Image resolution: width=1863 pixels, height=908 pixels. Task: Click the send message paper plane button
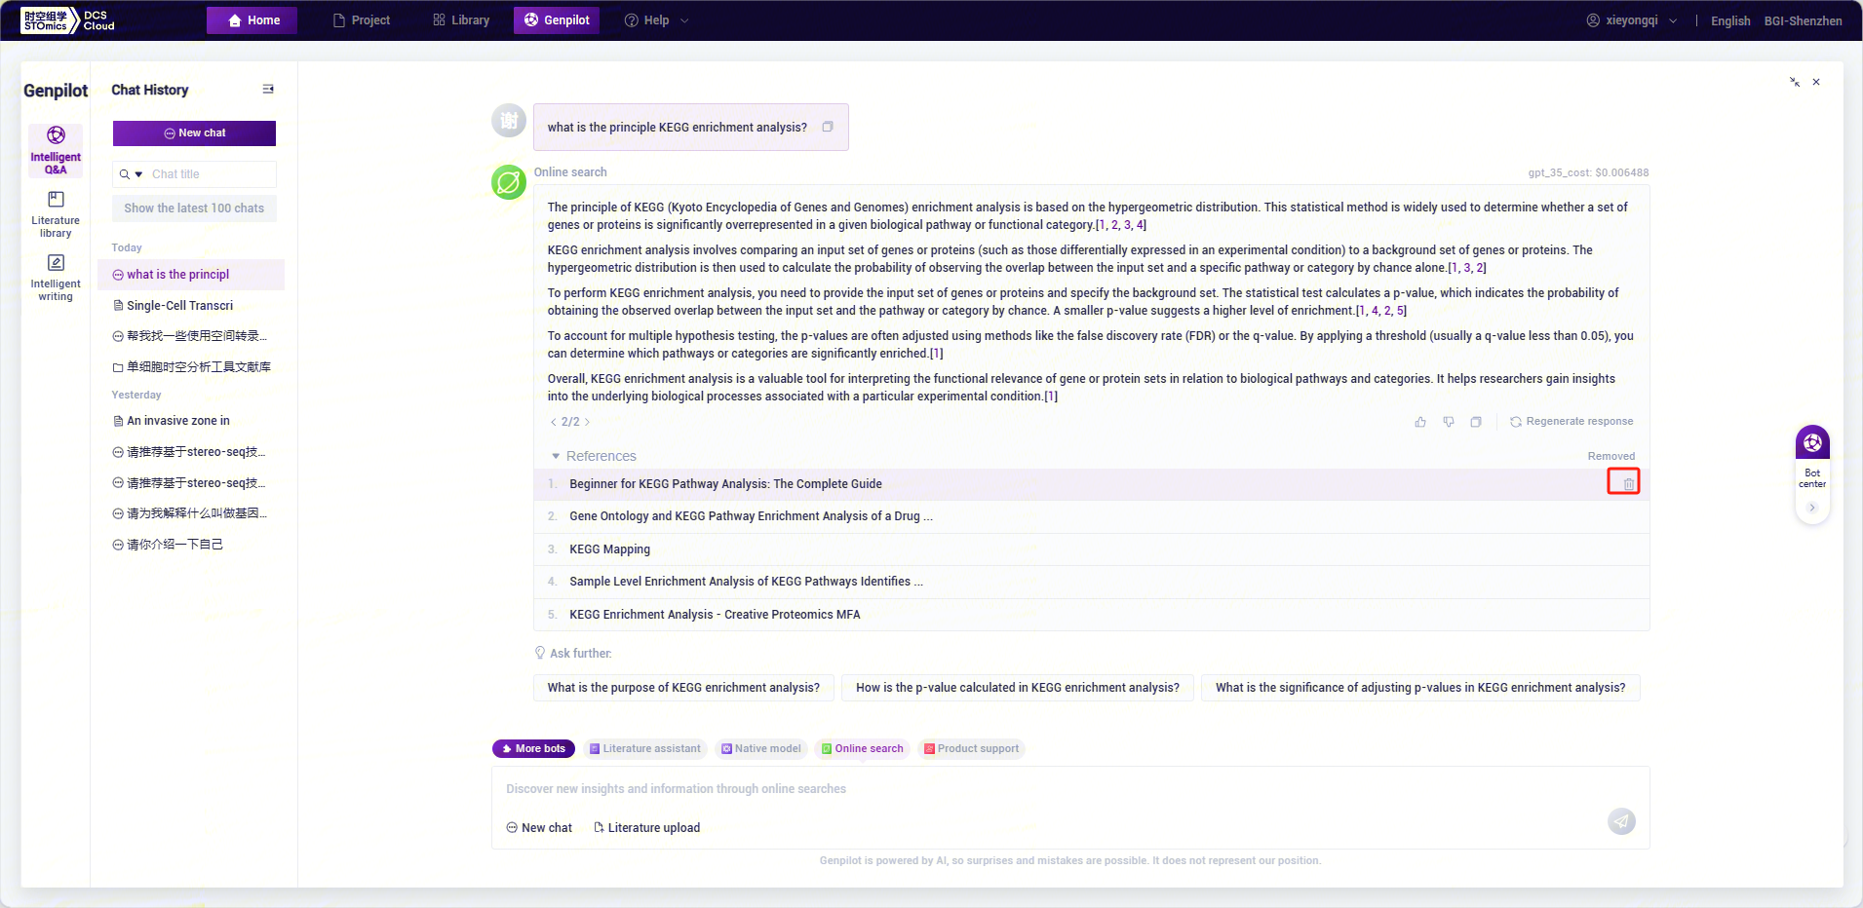1621,821
